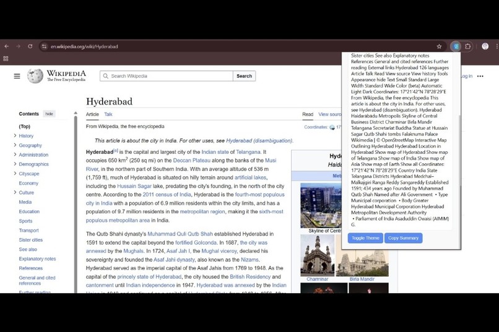
Task: Select the Read tab
Action: click(x=308, y=114)
